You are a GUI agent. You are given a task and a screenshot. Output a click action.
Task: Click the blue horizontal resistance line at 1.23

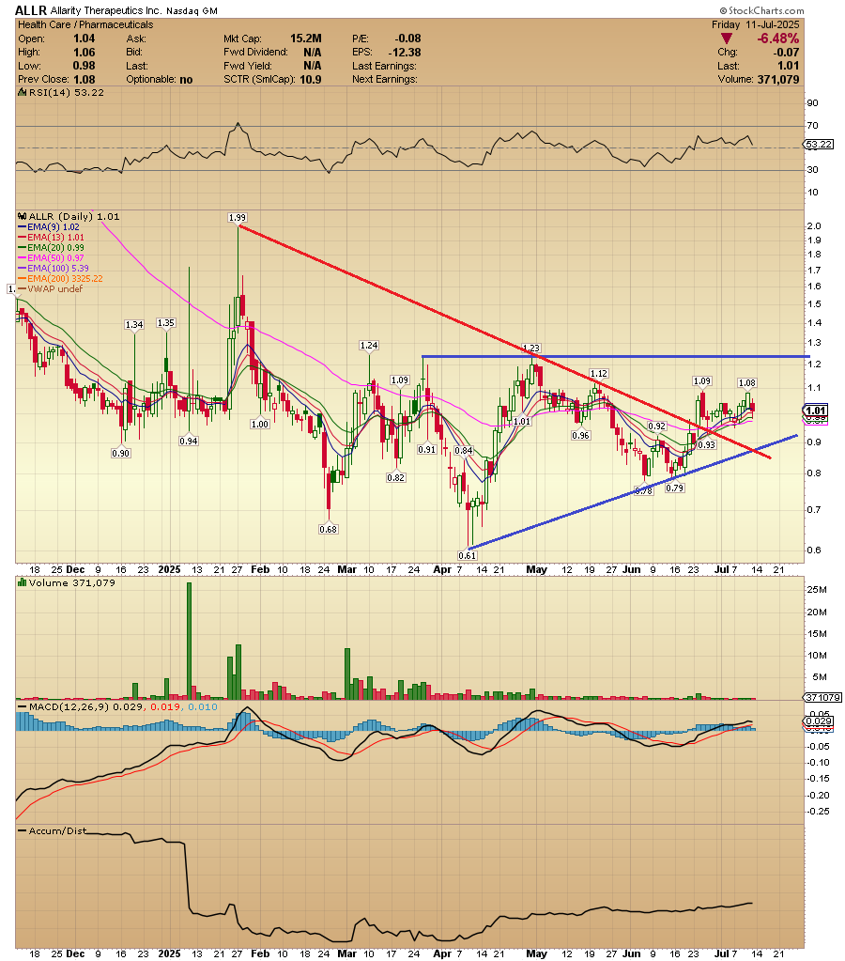pyautogui.click(x=616, y=356)
